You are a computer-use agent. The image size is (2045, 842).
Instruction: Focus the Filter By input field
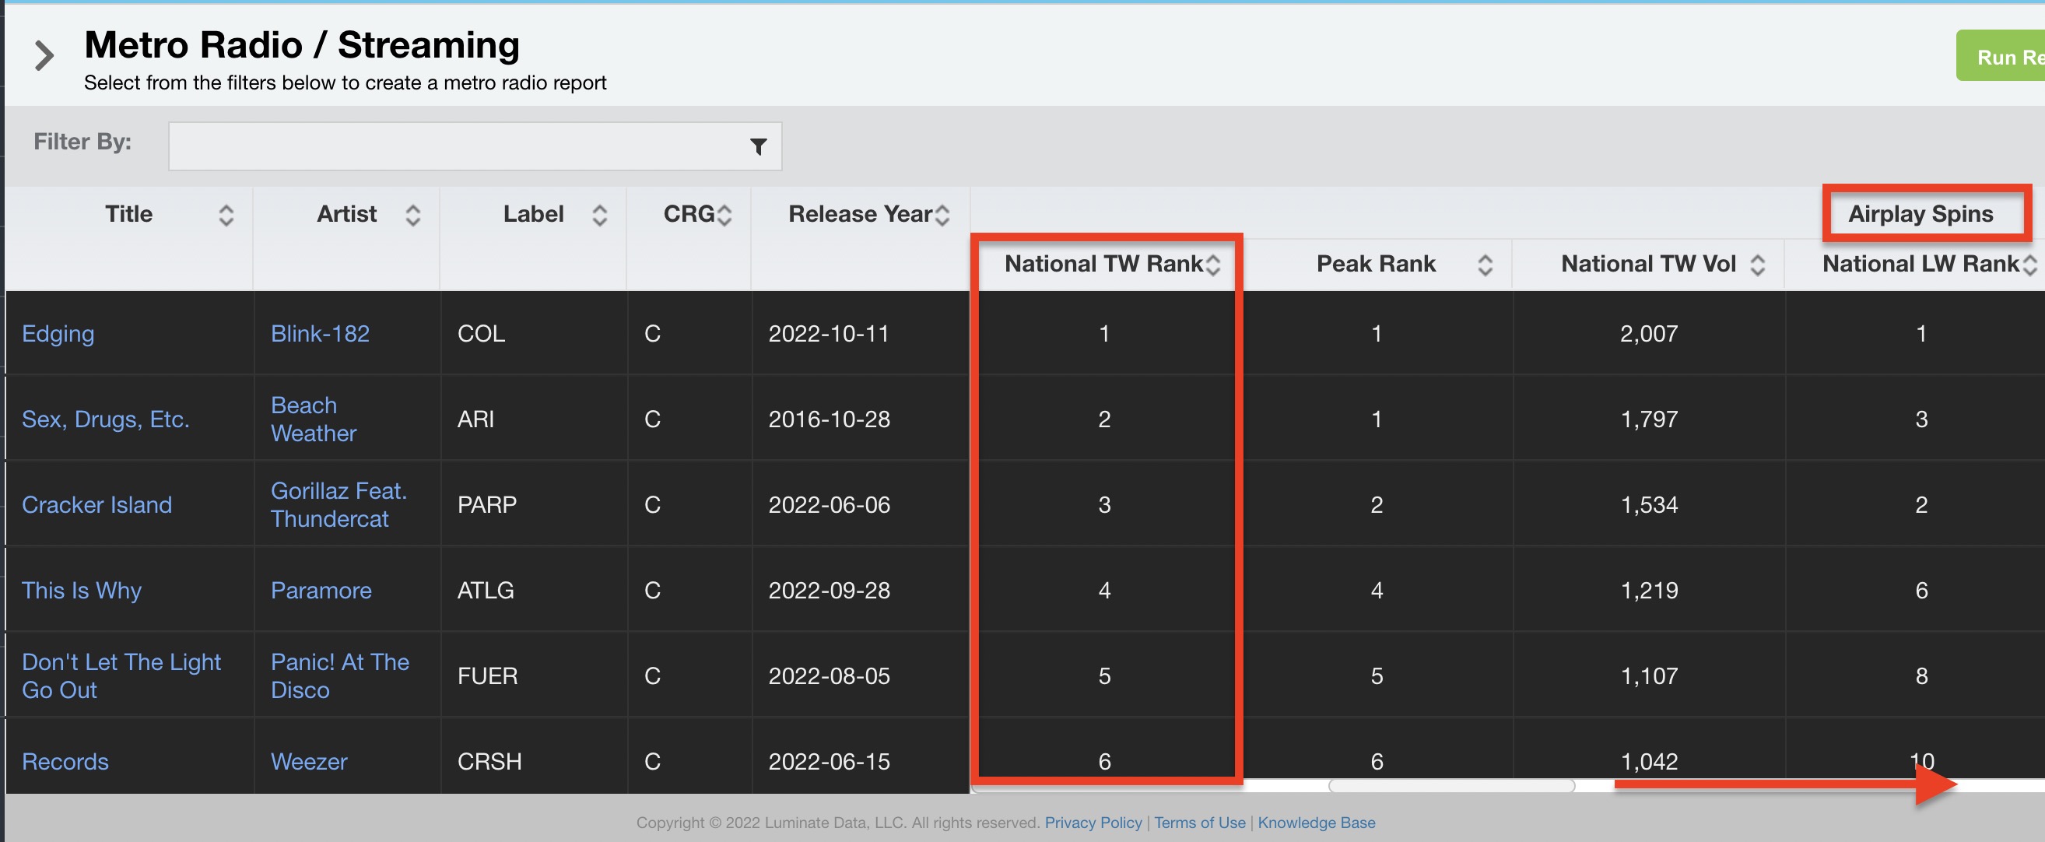tap(475, 146)
